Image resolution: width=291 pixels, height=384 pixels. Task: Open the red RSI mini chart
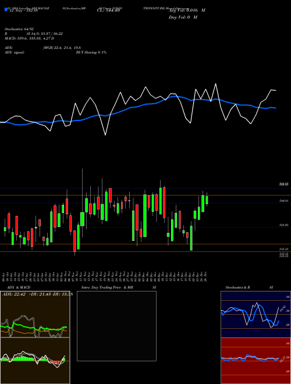(x=255, y=361)
